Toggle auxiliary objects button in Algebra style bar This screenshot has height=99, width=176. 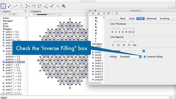point(2,15)
